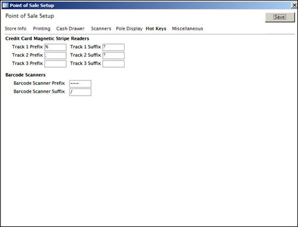Image resolution: width=298 pixels, height=227 pixels.
Task: Focus the Track 2 Suffix field
Action: [113, 55]
